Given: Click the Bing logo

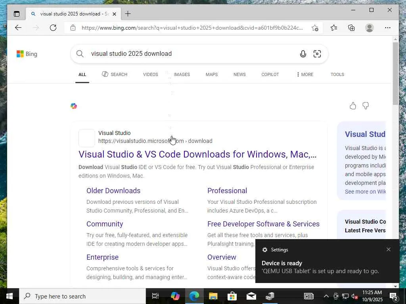Looking at the screenshot, I should pos(27,54).
